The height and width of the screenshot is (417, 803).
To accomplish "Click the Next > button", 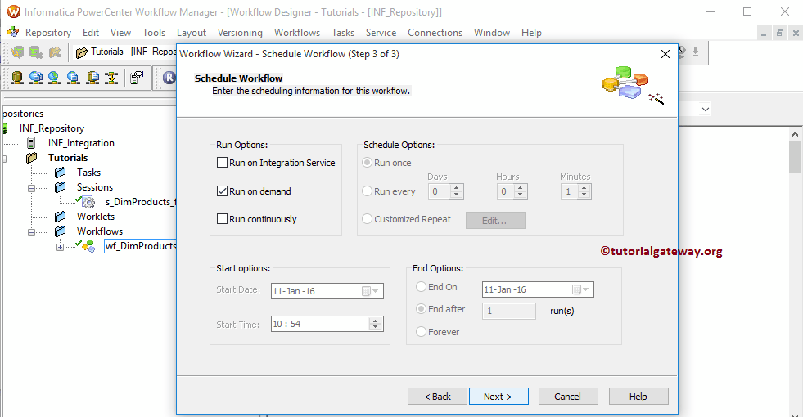I will coord(498,396).
